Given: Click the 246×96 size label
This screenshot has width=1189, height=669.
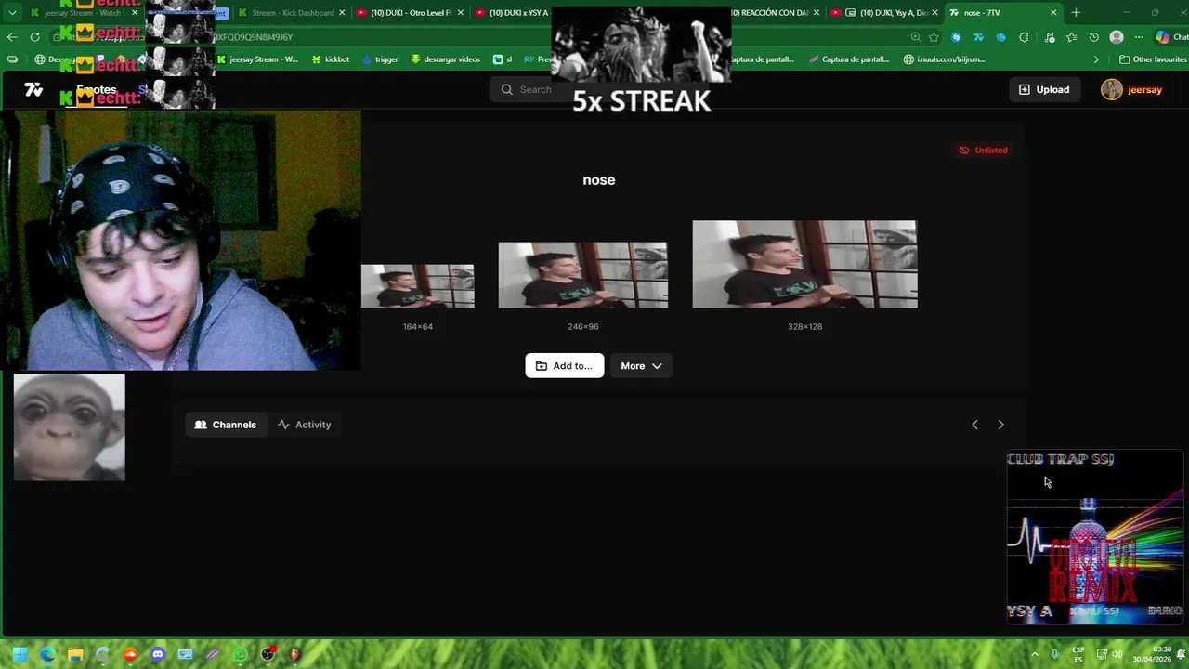Looking at the screenshot, I should tap(583, 326).
